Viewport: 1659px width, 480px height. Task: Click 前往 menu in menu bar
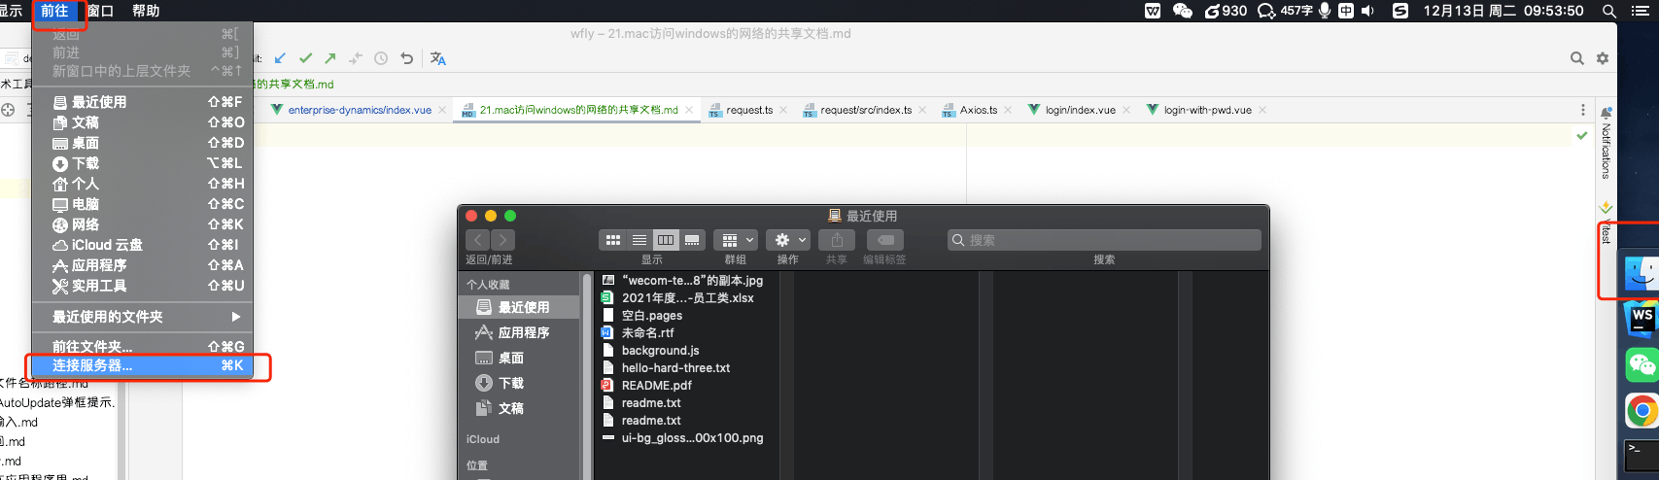(54, 11)
